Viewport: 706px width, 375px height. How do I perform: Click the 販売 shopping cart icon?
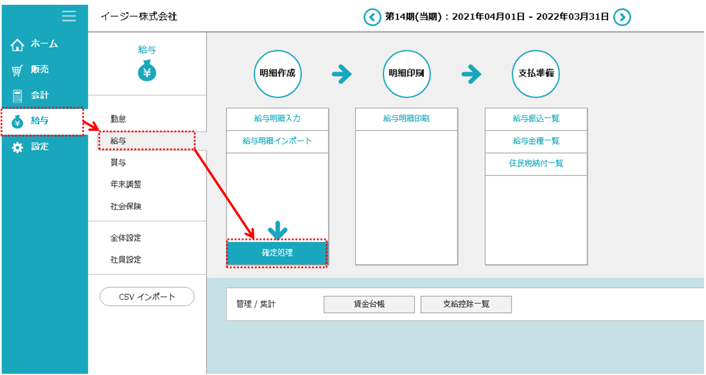18,70
